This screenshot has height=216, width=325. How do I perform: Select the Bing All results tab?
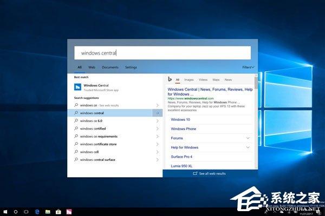178,80
